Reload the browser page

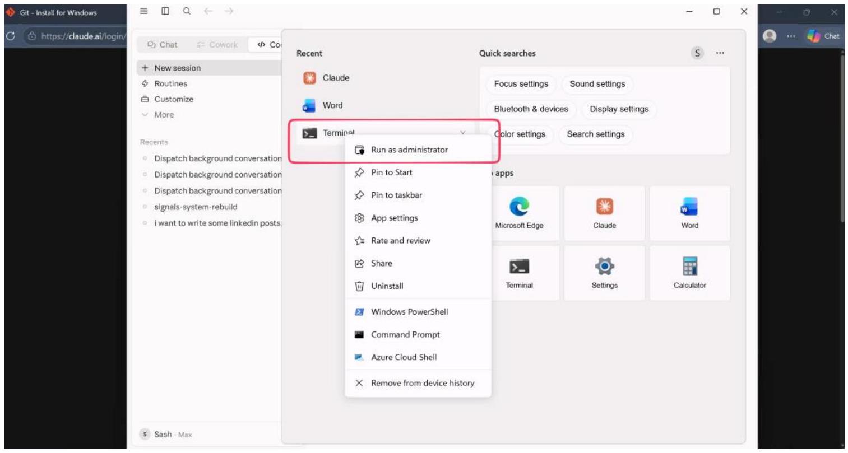click(x=10, y=36)
